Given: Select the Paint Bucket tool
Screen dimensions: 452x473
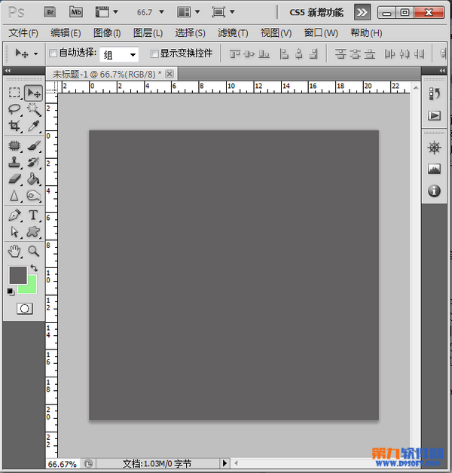Looking at the screenshot, I should coord(33,179).
